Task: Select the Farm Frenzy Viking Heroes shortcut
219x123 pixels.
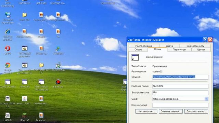Action: pos(41,82)
